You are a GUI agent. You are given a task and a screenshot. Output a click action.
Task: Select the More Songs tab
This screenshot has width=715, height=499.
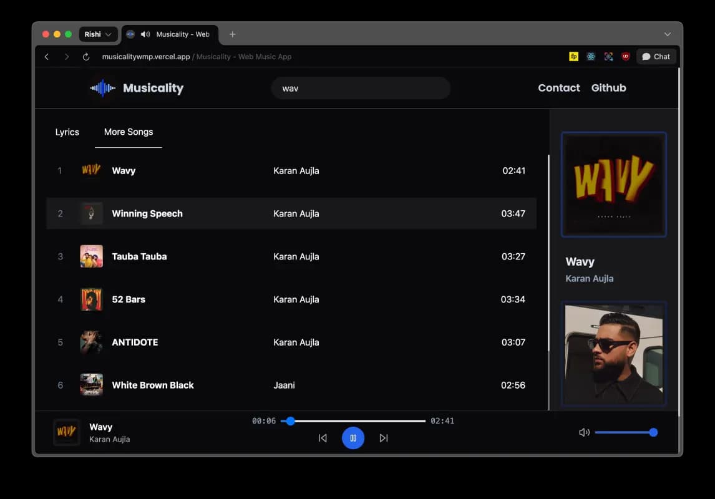coord(129,132)
